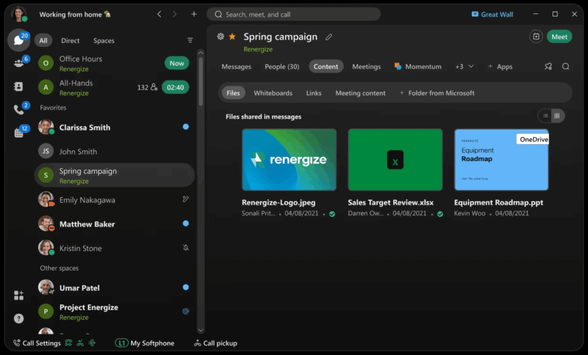This screenshot has width=588, height=355.
Task: Switch files to list view
Action: (x=546, y=116)
